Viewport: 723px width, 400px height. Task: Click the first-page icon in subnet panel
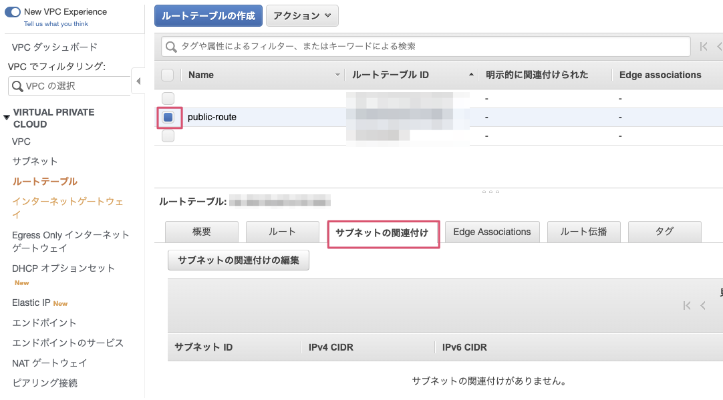(687, 306)
